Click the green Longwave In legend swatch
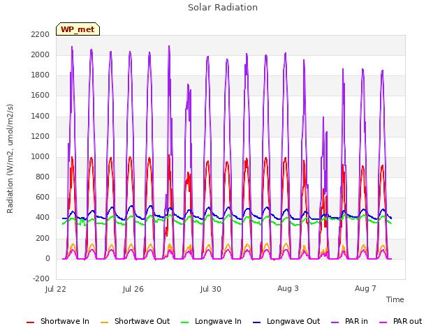 pyautogui.click(x=184, y=322)
